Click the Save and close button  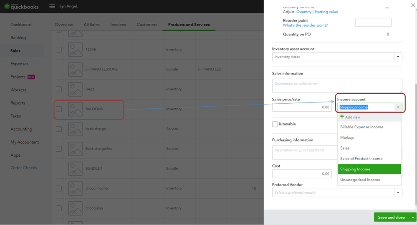pyautogui.click(x=392, y=217)
